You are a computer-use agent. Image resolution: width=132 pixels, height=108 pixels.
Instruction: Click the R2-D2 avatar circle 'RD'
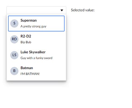coord(14,39)
